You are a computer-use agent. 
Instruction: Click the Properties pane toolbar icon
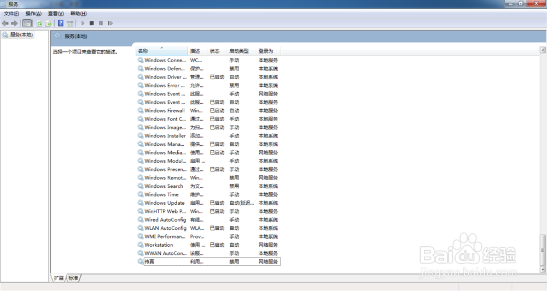pos(70,23)
